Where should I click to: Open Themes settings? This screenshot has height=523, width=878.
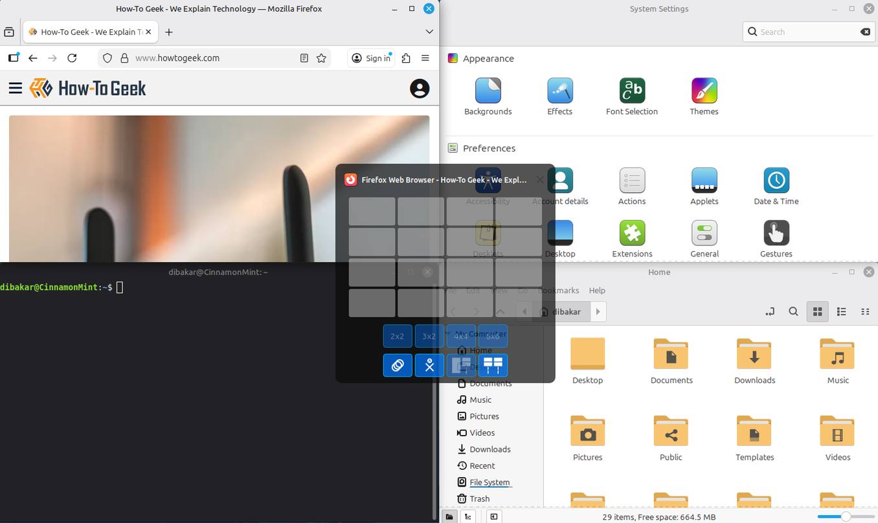(704, 96)
